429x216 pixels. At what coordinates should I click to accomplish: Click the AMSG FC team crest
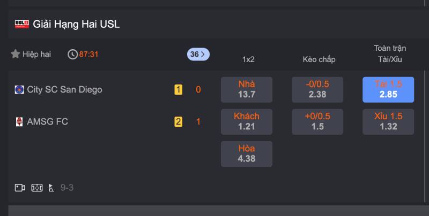[19, 121]
